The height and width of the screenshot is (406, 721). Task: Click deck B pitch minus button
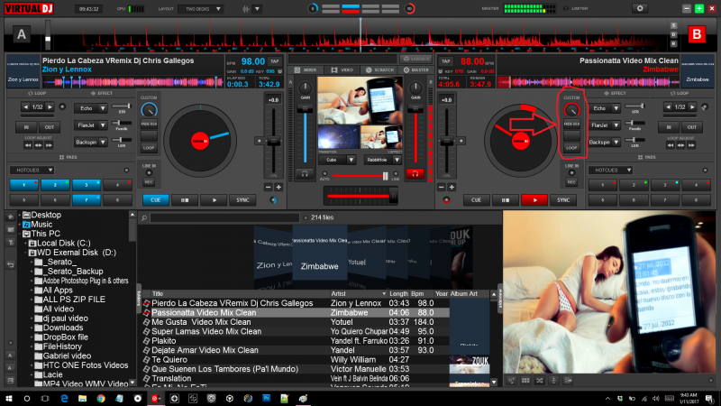point(442,188)
